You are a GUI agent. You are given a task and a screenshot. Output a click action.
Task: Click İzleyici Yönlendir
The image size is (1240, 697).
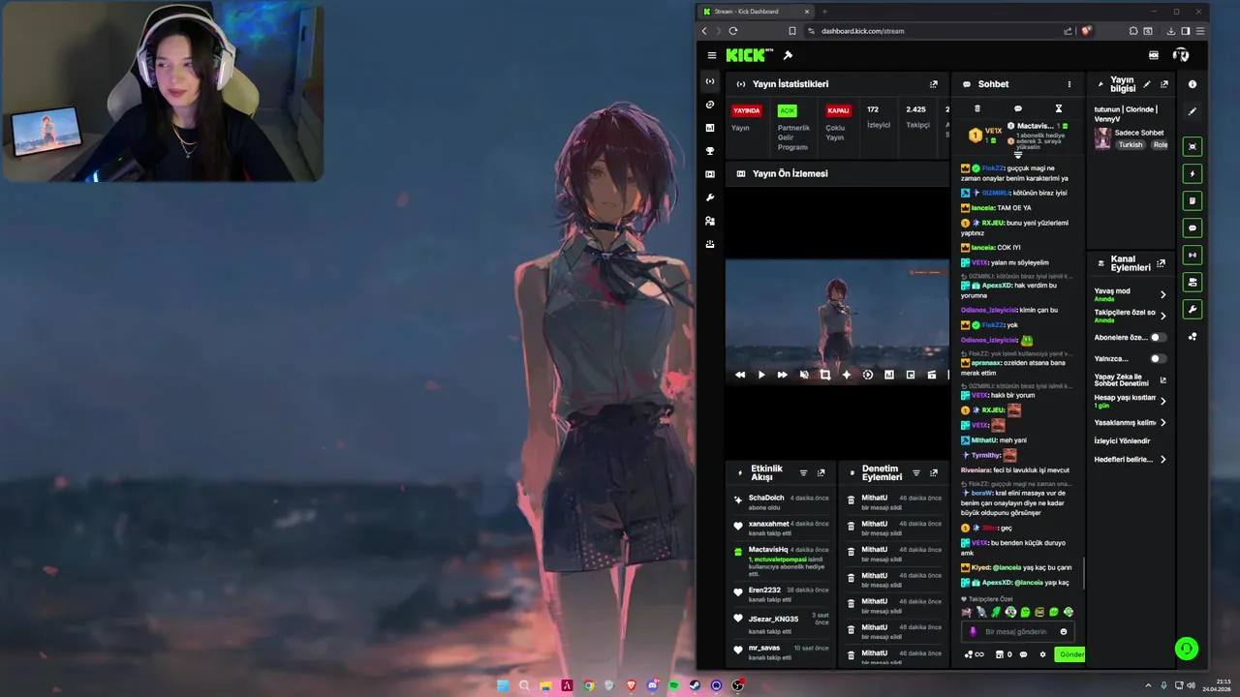click(x=1123, y=441)
